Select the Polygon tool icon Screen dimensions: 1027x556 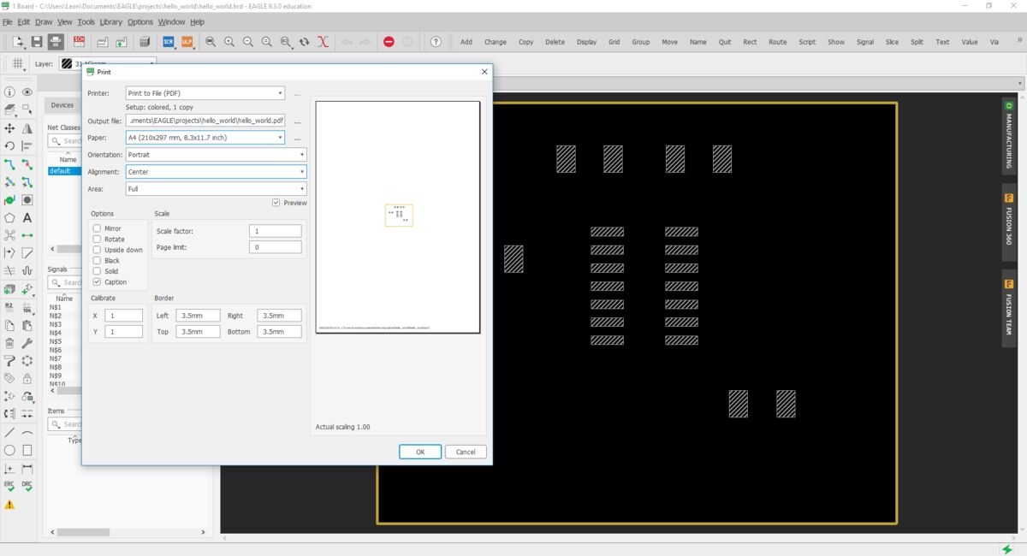point(9,218)
